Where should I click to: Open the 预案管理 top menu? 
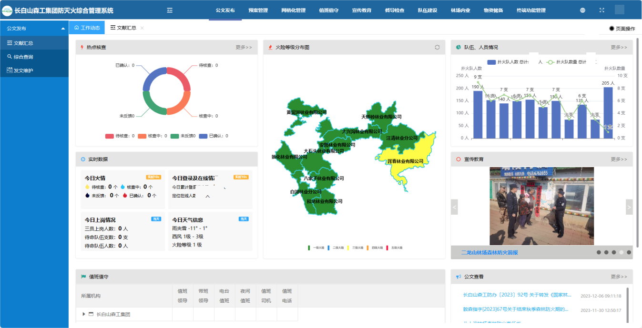pyautogui.click(x=258, y=10)
